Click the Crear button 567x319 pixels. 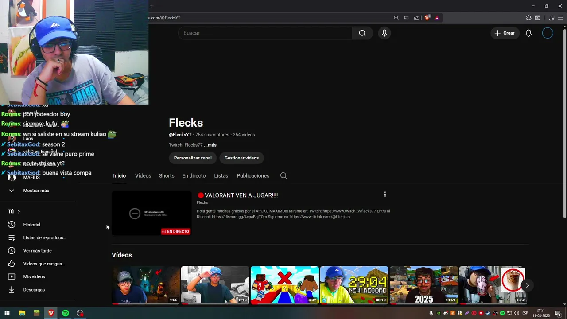(505, 33)
